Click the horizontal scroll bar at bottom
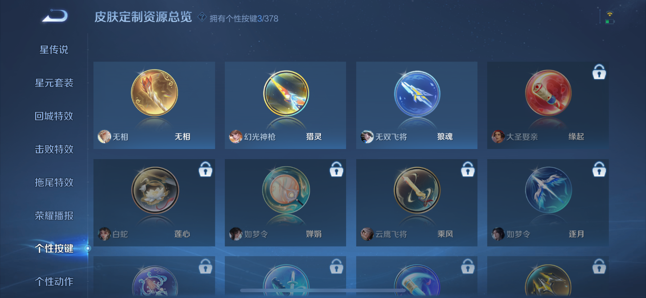 323,290
